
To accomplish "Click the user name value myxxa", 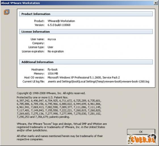I will [52, 39].
